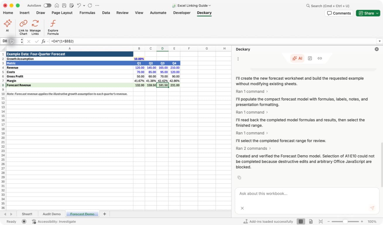This screenshot has height=225, width=383.
Task: Open the Deckary pane three-dot menu
Action: point(238,59)
